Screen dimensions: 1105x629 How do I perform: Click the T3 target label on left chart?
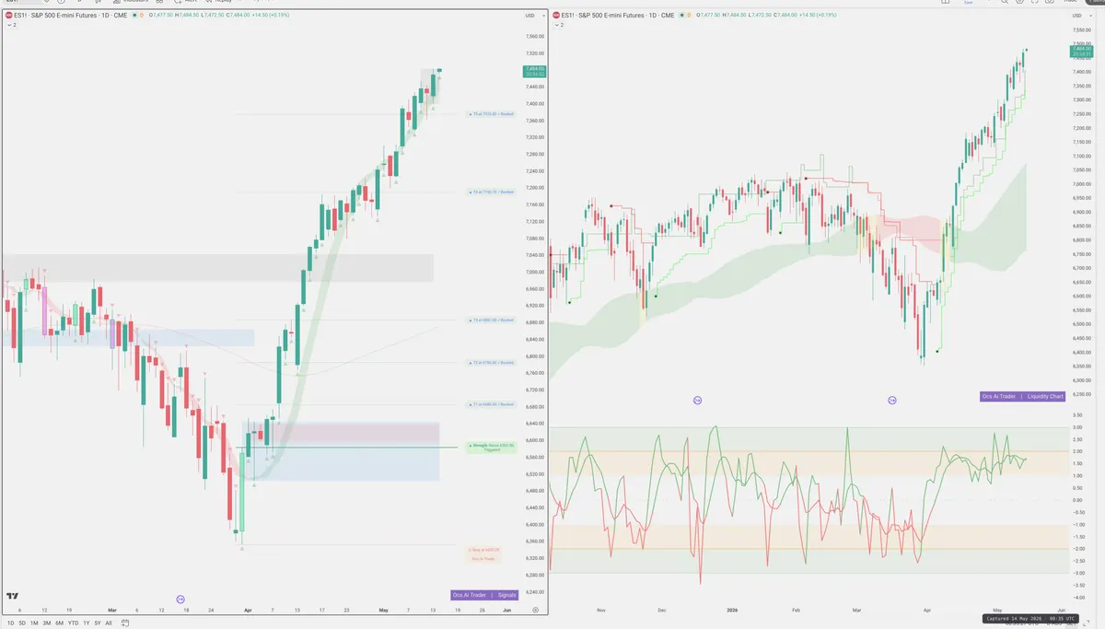491,320
